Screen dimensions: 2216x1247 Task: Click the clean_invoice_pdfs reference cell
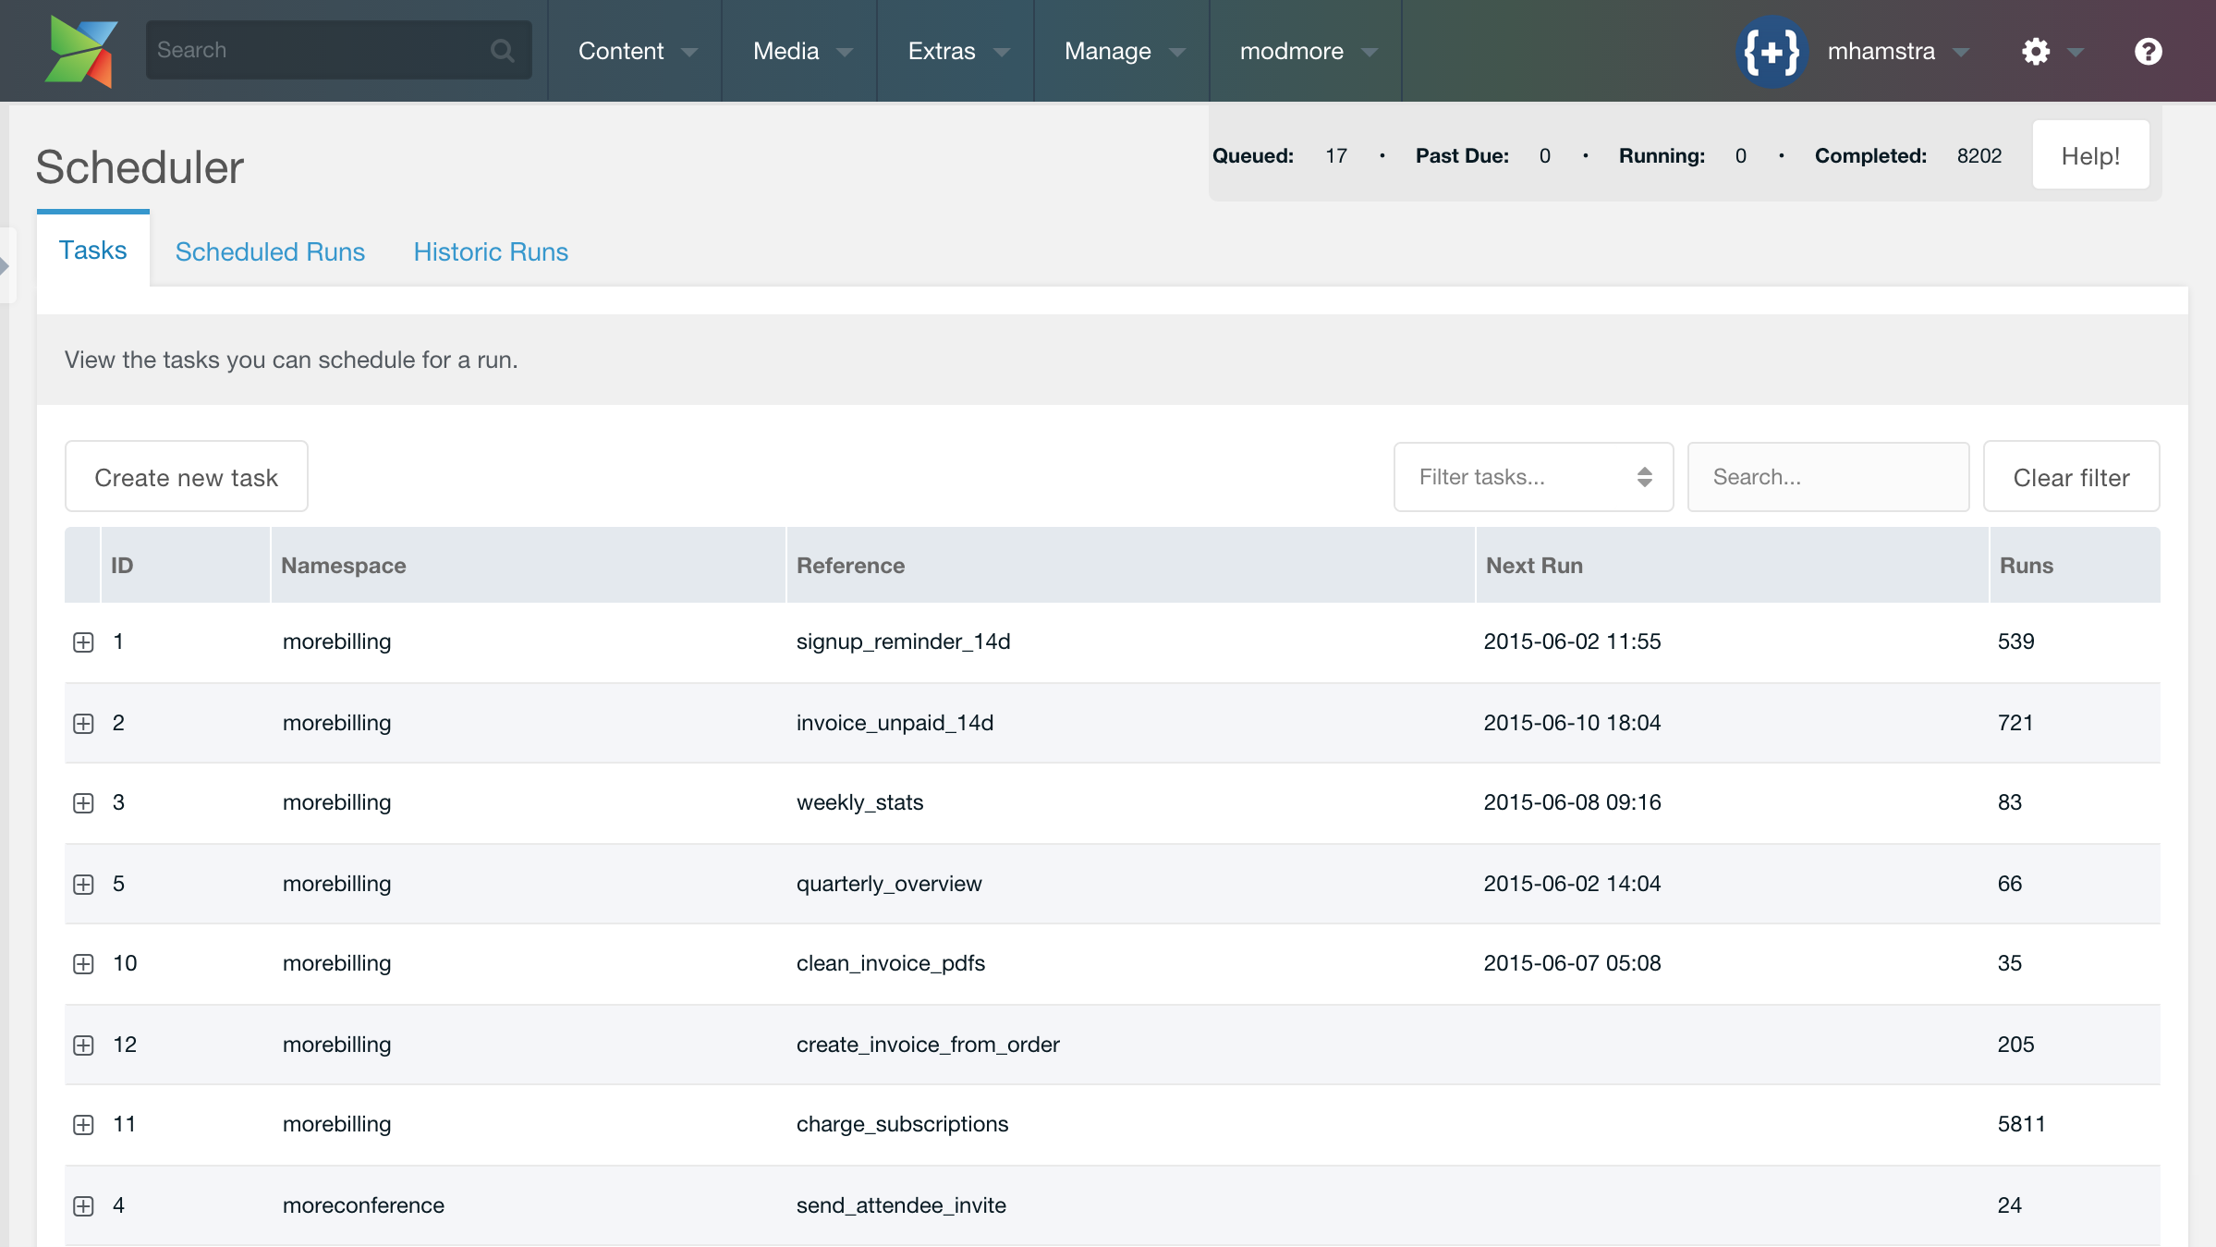(x=891, y=963)
